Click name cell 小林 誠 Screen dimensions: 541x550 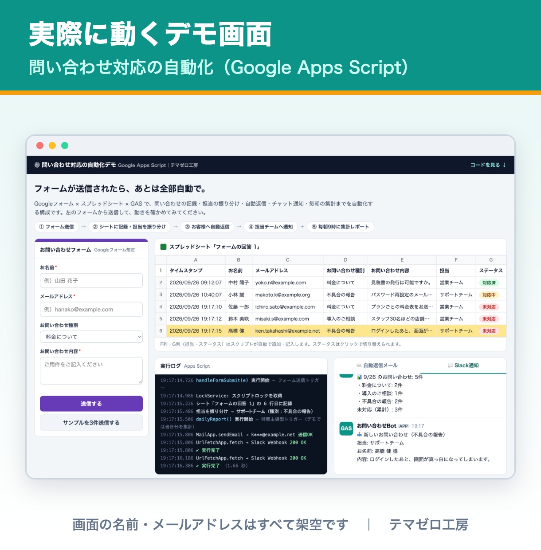coord(239,295)
